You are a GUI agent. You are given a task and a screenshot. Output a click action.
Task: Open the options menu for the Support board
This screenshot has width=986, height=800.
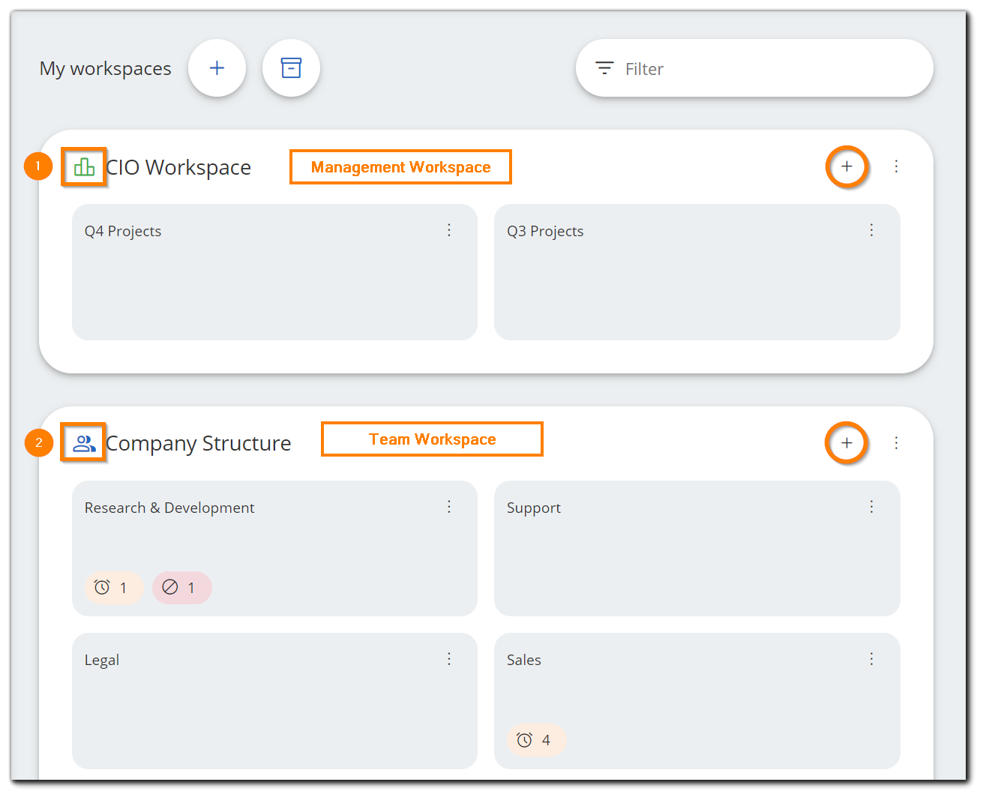click(x=871, y=507)
